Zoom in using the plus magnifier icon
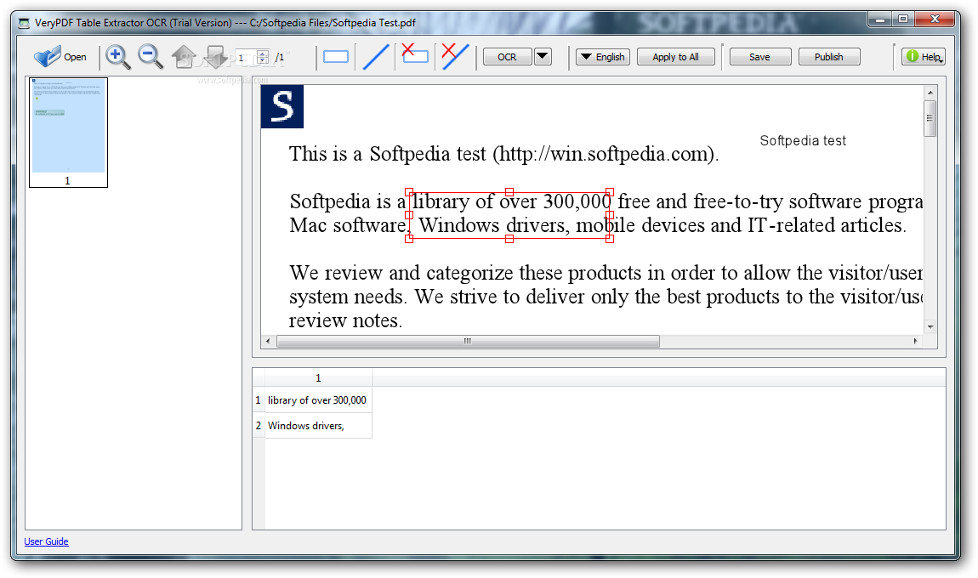This screenshot has width=978, height=578. click(117, 57)
